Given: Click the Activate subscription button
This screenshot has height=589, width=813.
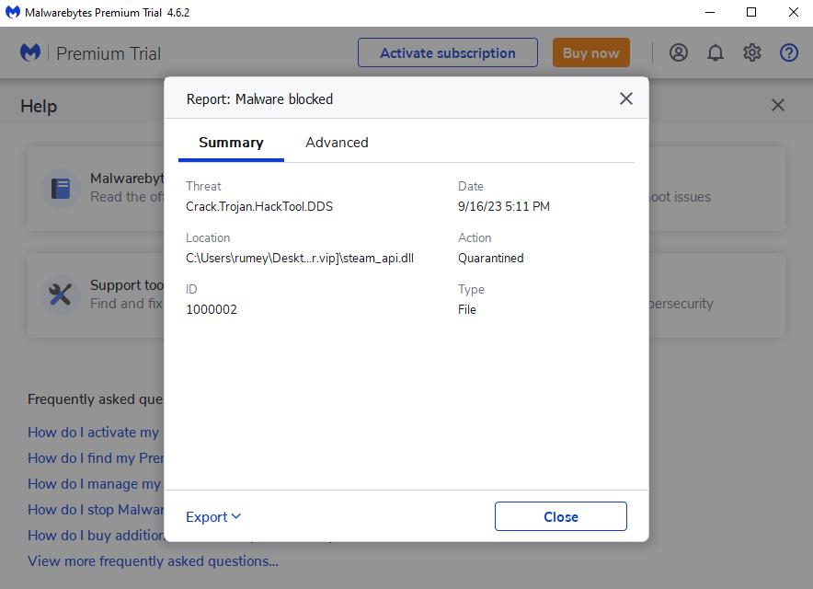Looking at the screenshot, I should tap(448, 52).
